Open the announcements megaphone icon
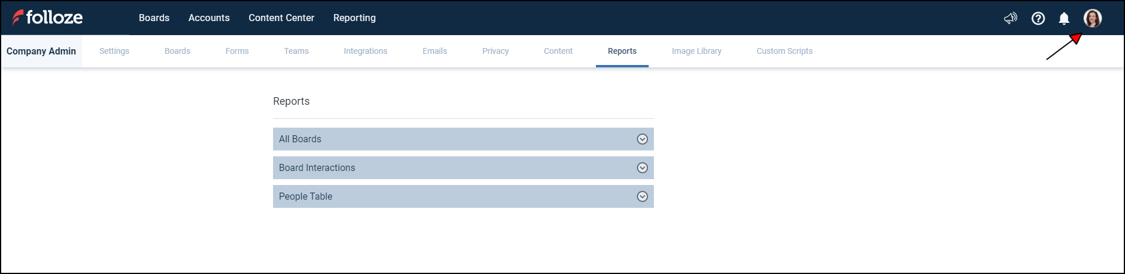Viewport: 1125px width, 274px height. click(1010, 18)
